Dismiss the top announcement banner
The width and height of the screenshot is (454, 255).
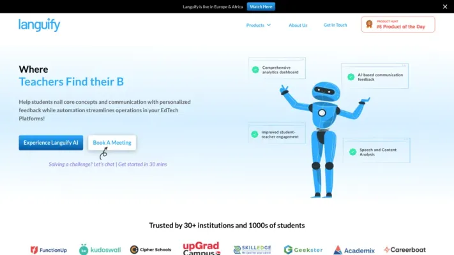tap(445, 6)
